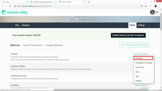
Task: Go back with browser back arrow
Action: coord(3,6)
